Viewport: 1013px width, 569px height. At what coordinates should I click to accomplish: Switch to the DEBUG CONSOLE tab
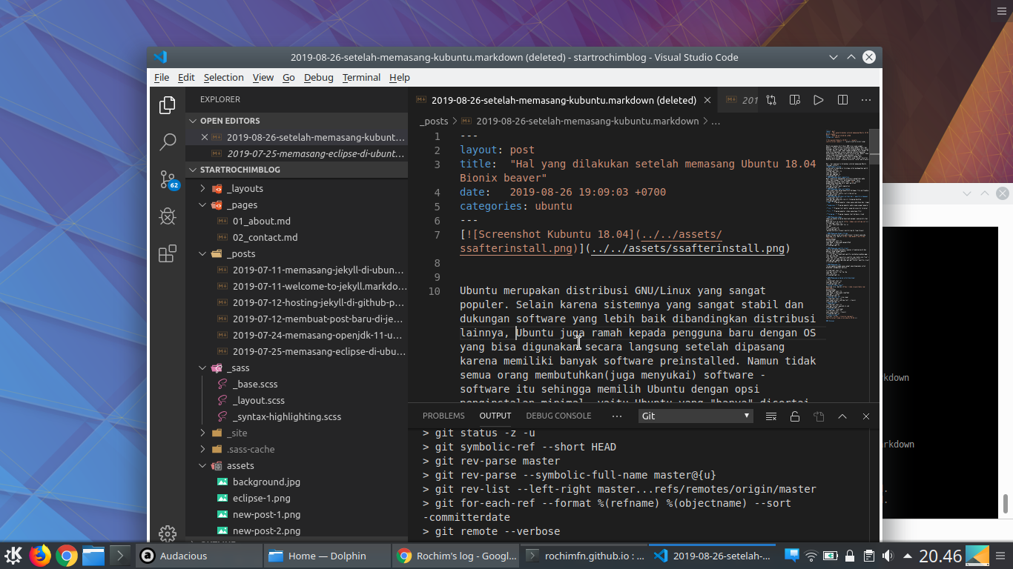point(558,416)
